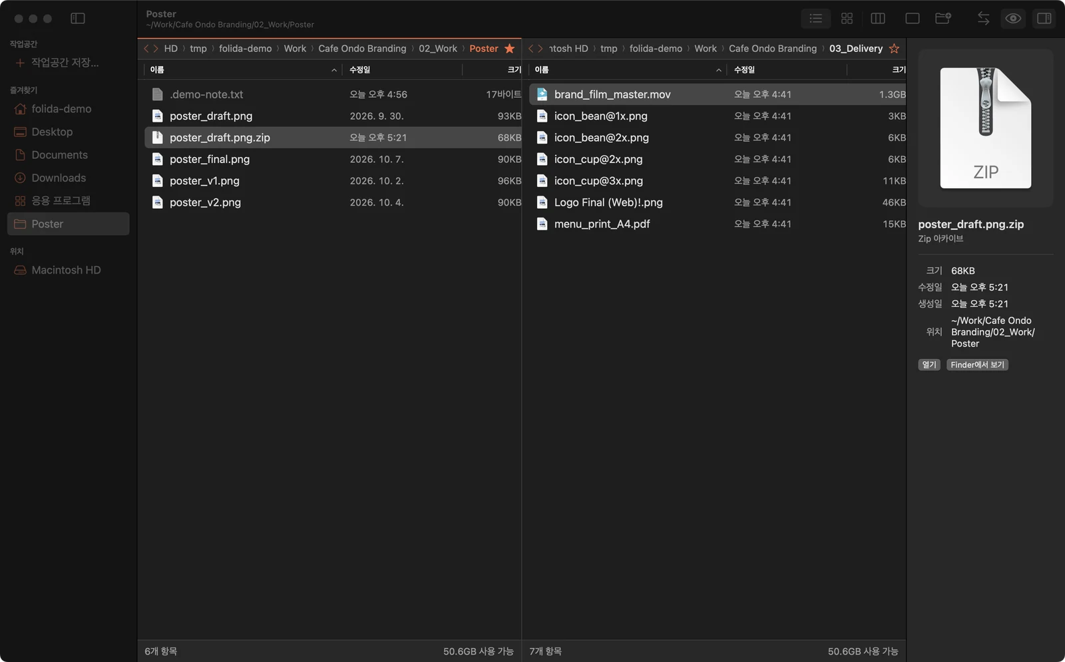Click the poster_final.png file icon
Viewport: 1065px width, 662px height.
coord(157,159)
